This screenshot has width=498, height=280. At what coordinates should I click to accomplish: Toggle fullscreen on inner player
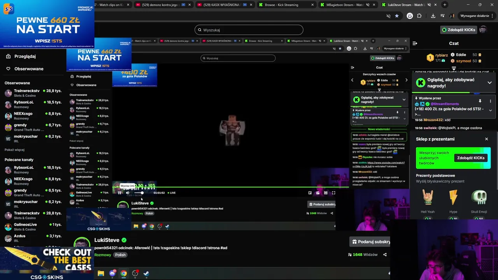click(333, 193)
